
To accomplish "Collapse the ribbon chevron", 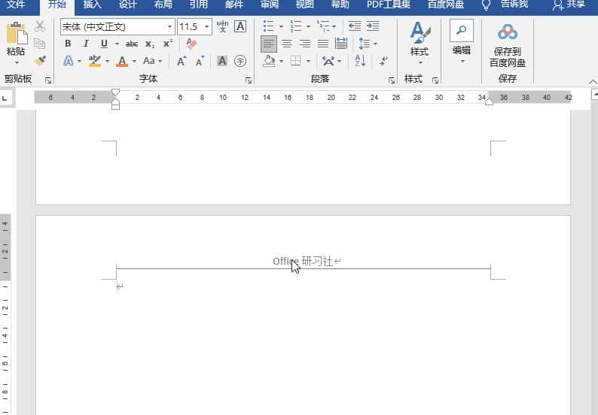I will [592, 81].
